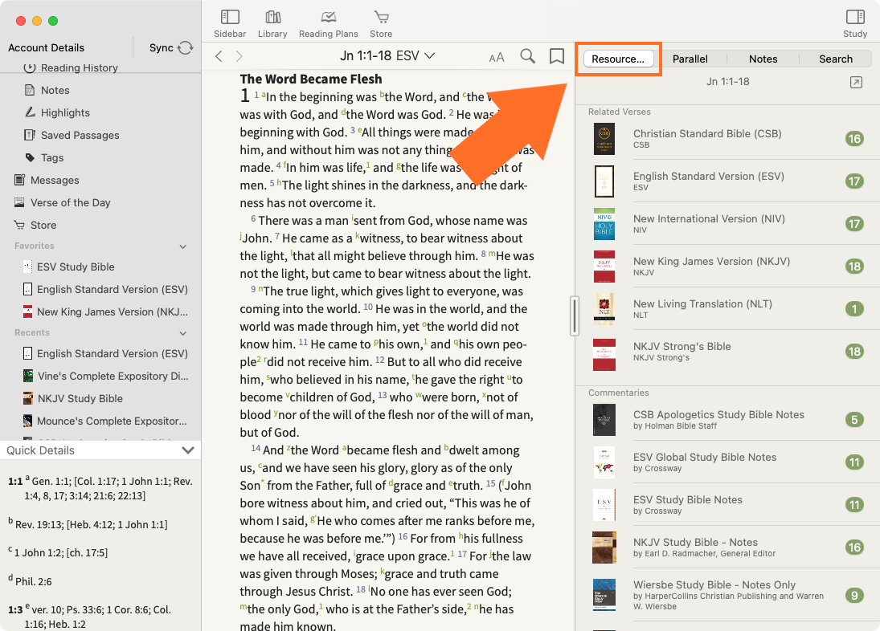
Task: Open New King James Version (NKJV) result
Action: tap(728, 267)
